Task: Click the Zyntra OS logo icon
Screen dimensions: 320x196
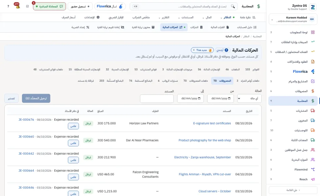Action: [313, 7]
